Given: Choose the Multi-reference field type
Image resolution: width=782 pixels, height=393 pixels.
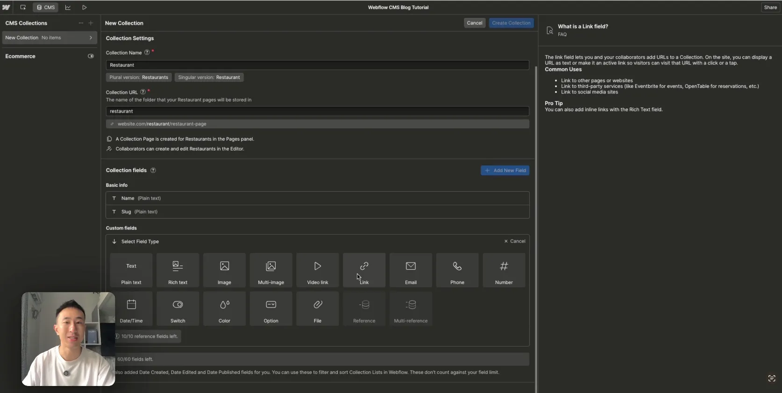Looking at the screenshot, I should [411, 308].
